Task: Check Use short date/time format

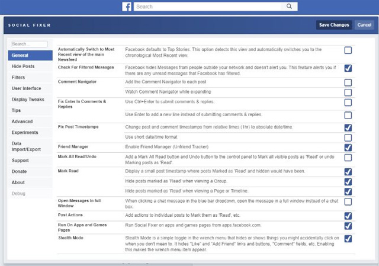Action: (348, 138)
